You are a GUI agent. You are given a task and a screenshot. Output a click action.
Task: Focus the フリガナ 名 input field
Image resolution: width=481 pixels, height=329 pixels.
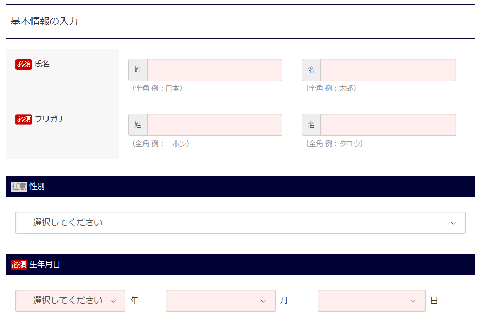[388, 125]
